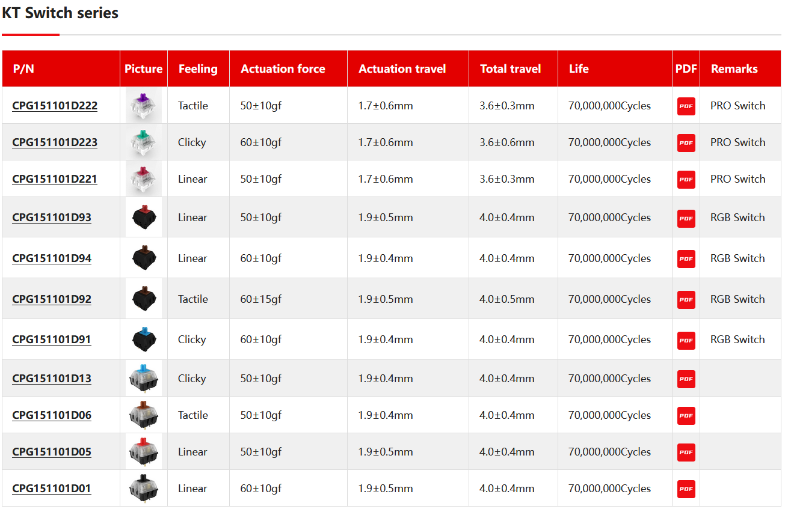
Task: Open the CPG151101D222 part number link
Action: tap(55, 106)
